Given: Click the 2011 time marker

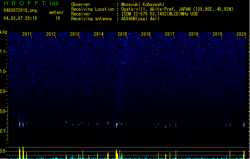Looking at the screenshot, I should pyautogui.click(x=27, y=34).
